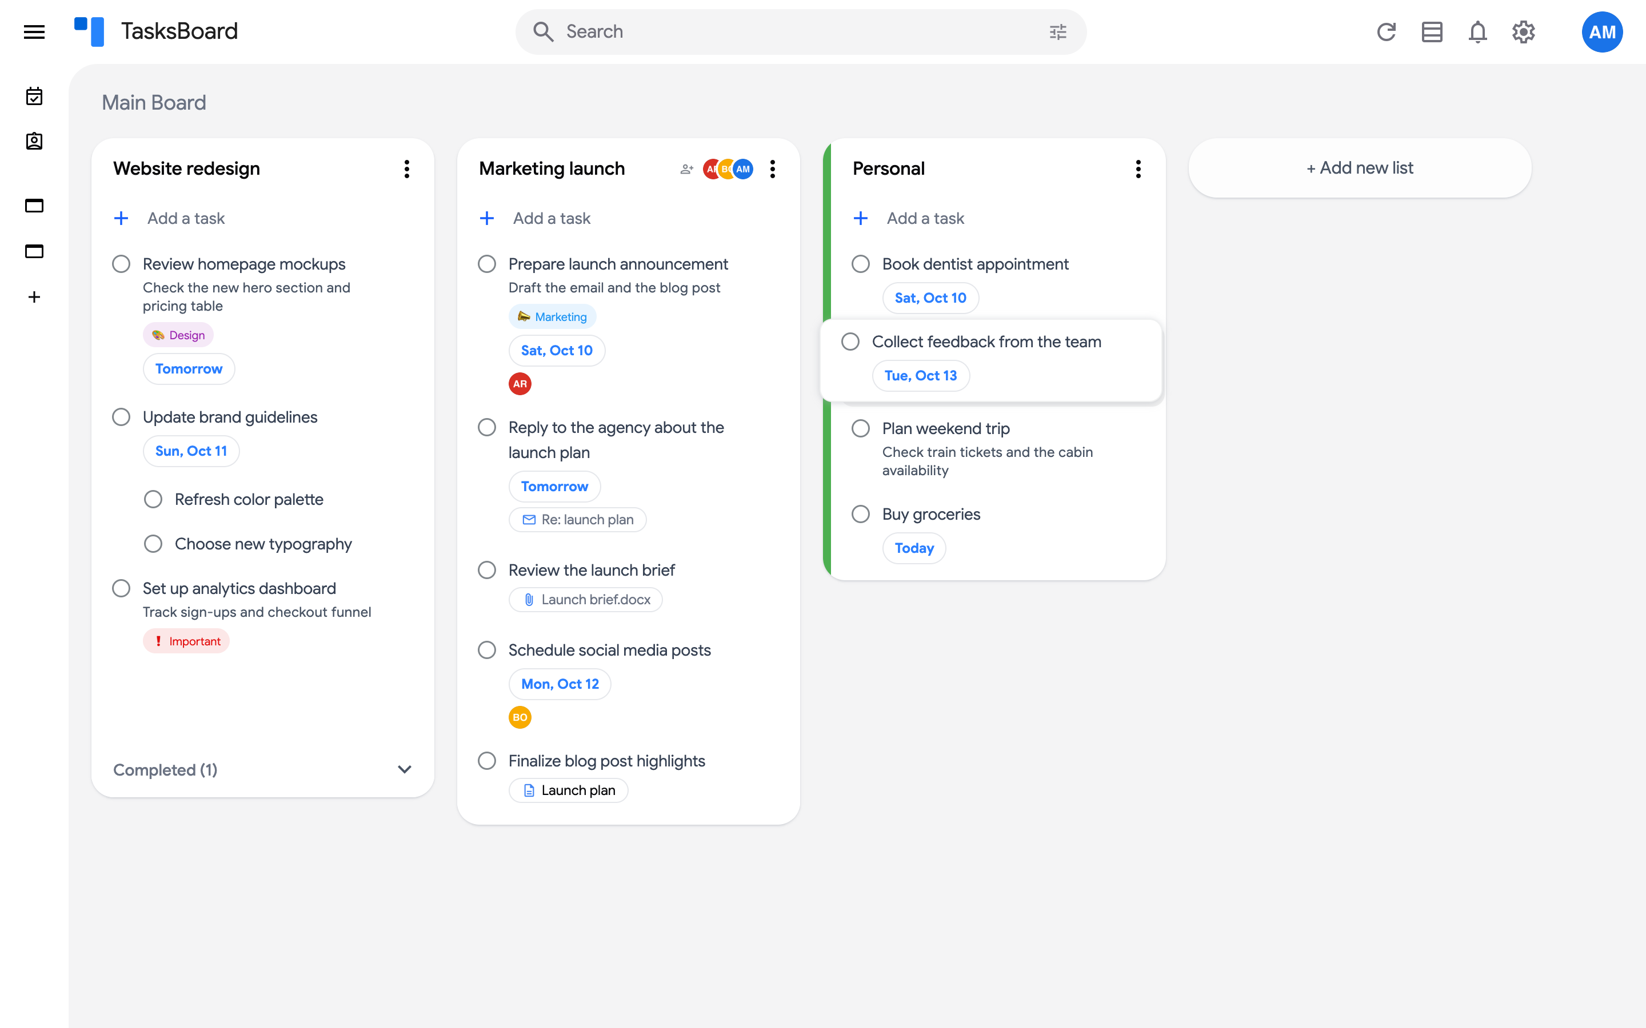Viewport: 1646px width, 1028px height.
Task: Complete the Book dentist appointment task
Action: coord(860,264)
